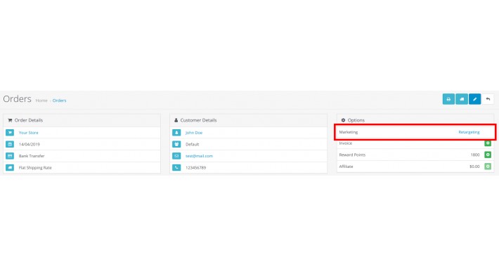Screen dimensions: 499x267
Task: Select the 14/04/2019 order date text
Action: click(30, 145)
